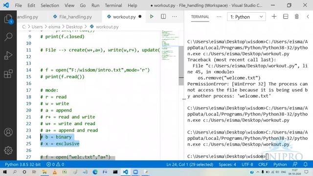313x176 pixels.
Task: Open Windows Action Center notifications
Action: click(x=307, y=172)
